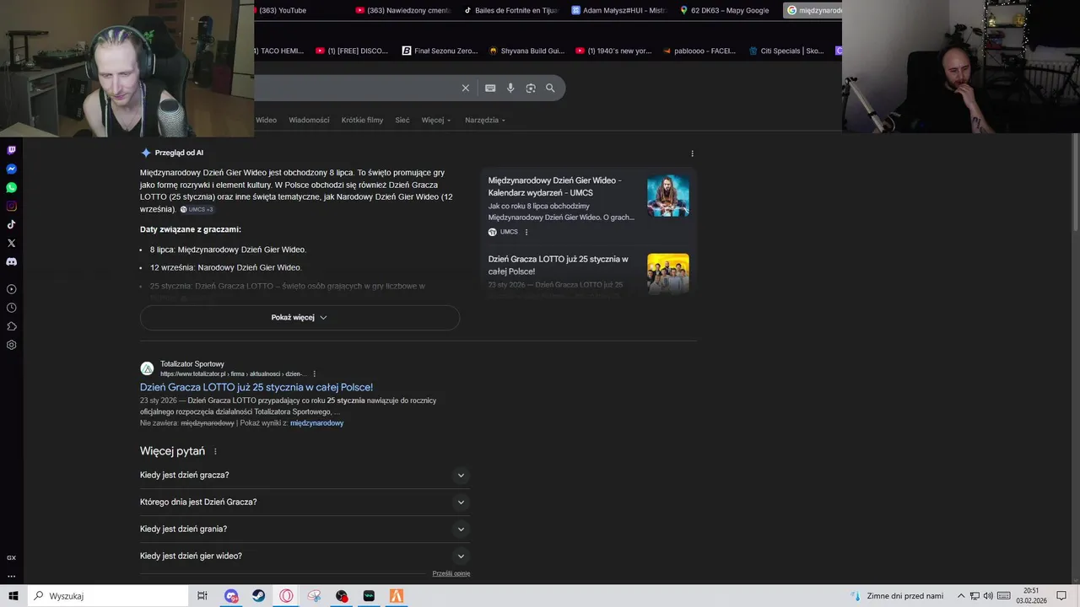
Task: Show hidden system tray icons
Action: [960, 596]
